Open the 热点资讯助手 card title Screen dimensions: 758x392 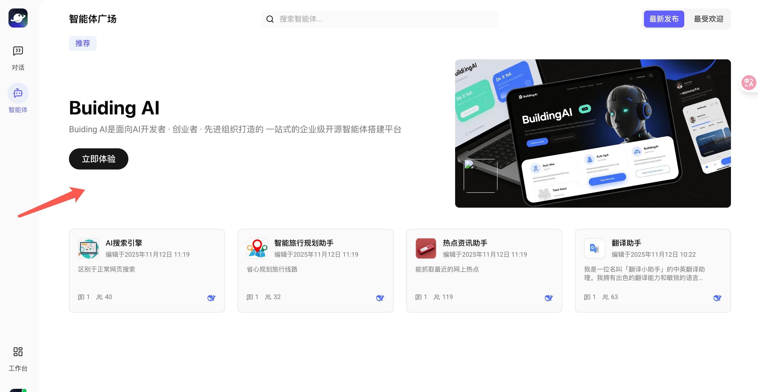point(465,243)
